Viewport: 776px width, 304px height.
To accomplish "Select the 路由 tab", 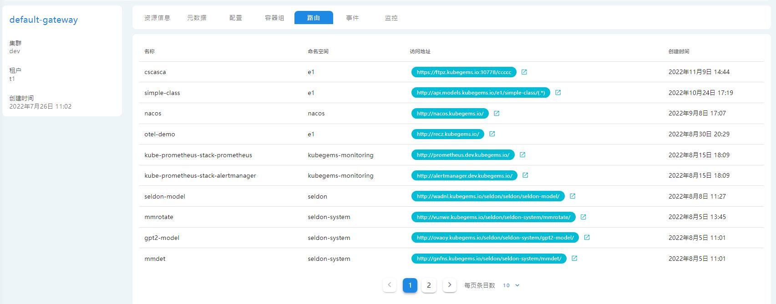I will tap(314, 18).
